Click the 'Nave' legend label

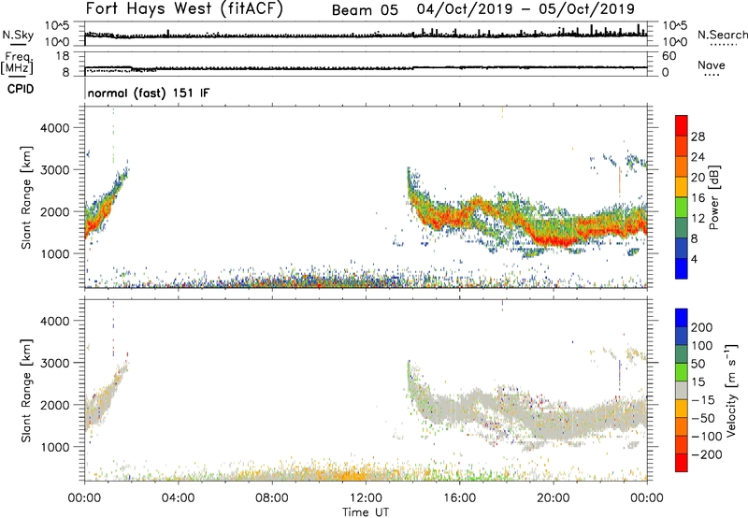point(712,65)
